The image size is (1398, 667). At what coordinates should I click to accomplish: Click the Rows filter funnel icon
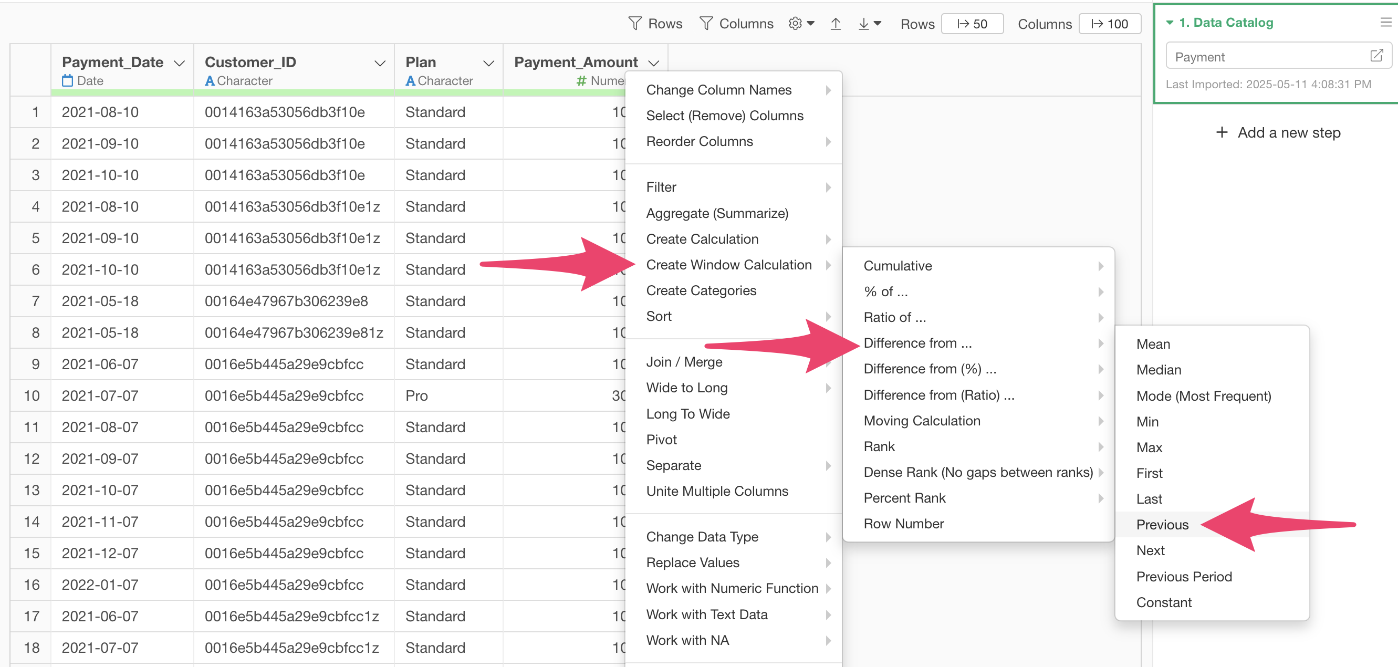tap(634, 23)
